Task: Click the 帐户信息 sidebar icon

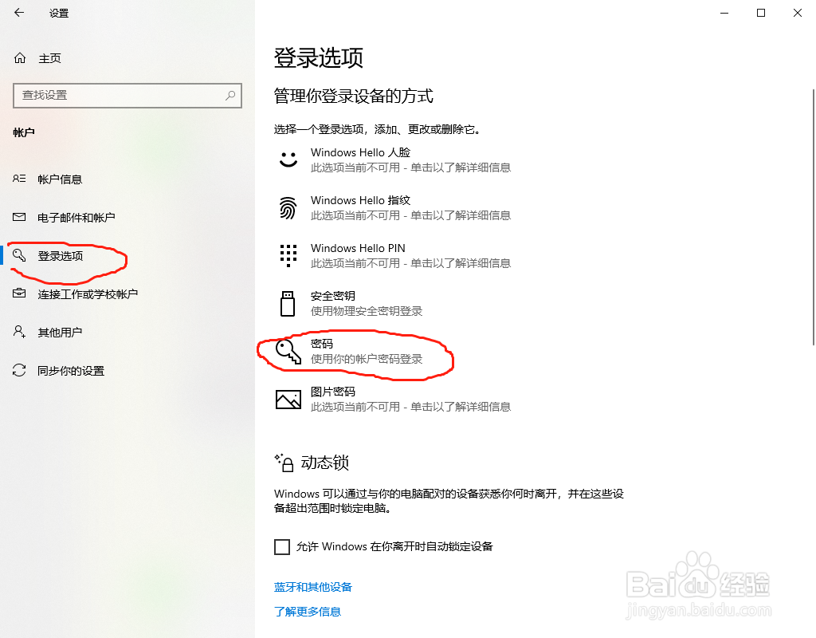Action: point(19,179)
